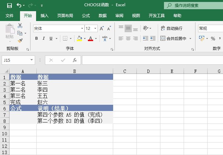Apply the yellow fill color swatch
The image size is (223, 155).
pos(79,38)
